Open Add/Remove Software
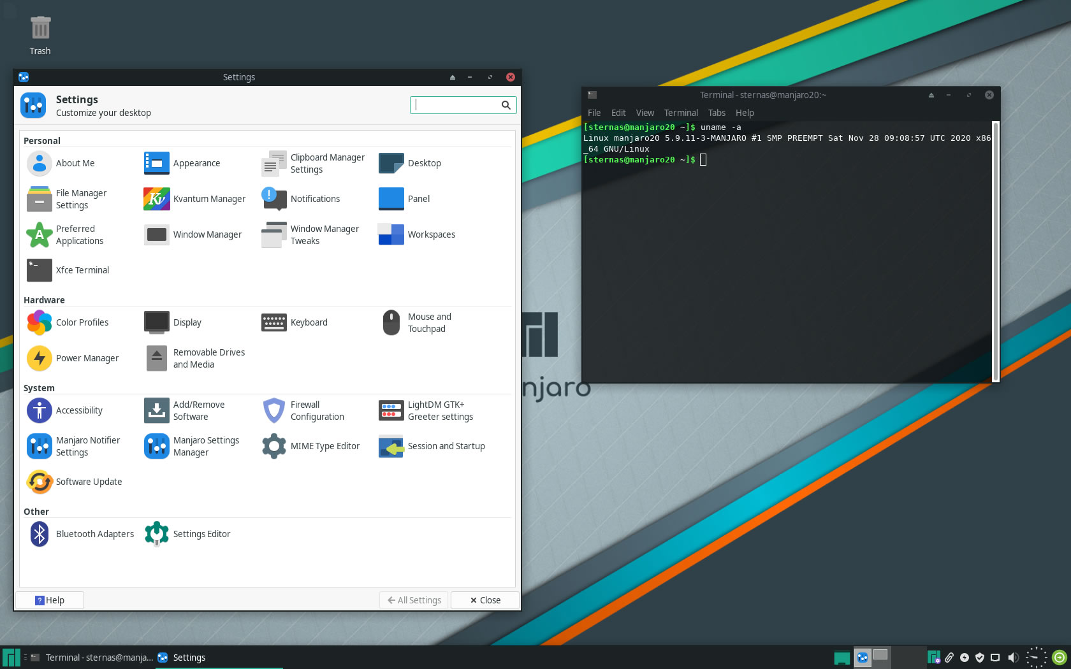Screen dimensions: 1071x669 click(x=184, y=411)
